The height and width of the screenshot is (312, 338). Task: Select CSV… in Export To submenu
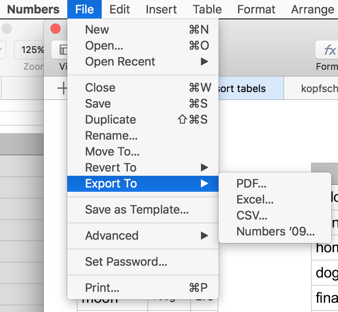252,216
